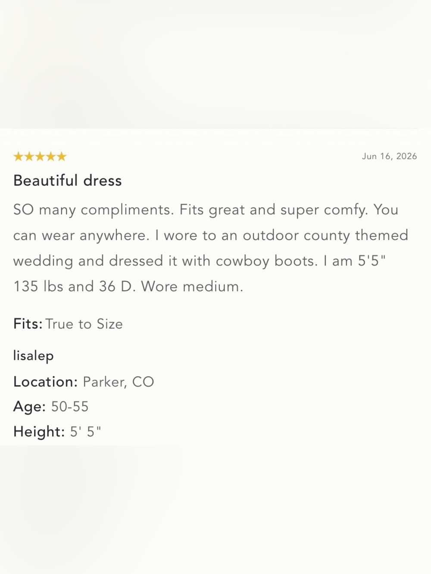Open reviewer profile lisalep
Viewport: 431px width, 574px height.
pyautogui.click(x=34, y=356)
